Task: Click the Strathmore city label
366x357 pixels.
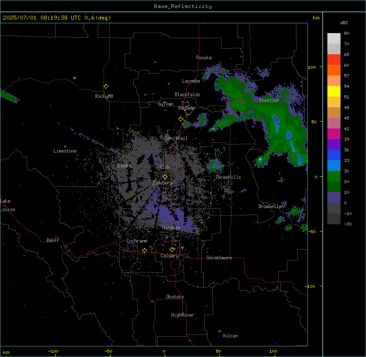Action: point(219,258)
